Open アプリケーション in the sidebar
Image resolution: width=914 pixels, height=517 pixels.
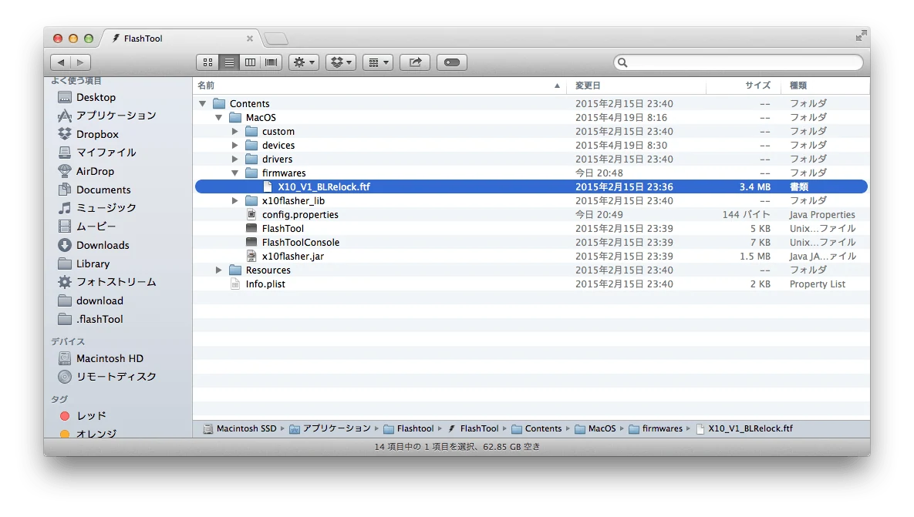106,116
